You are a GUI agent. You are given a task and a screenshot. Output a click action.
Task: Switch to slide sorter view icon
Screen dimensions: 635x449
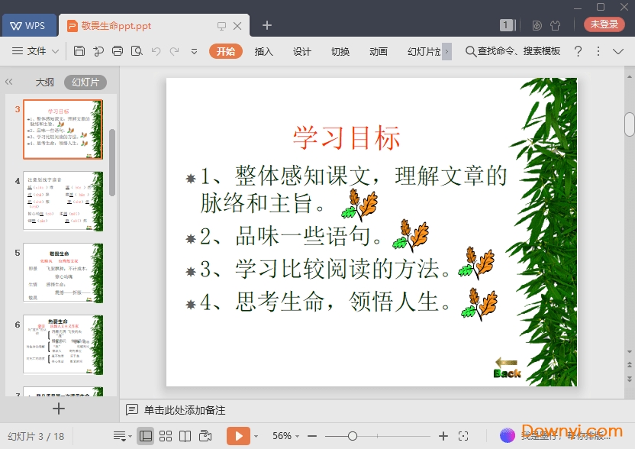pyautogui.click(x=166, y=436)
